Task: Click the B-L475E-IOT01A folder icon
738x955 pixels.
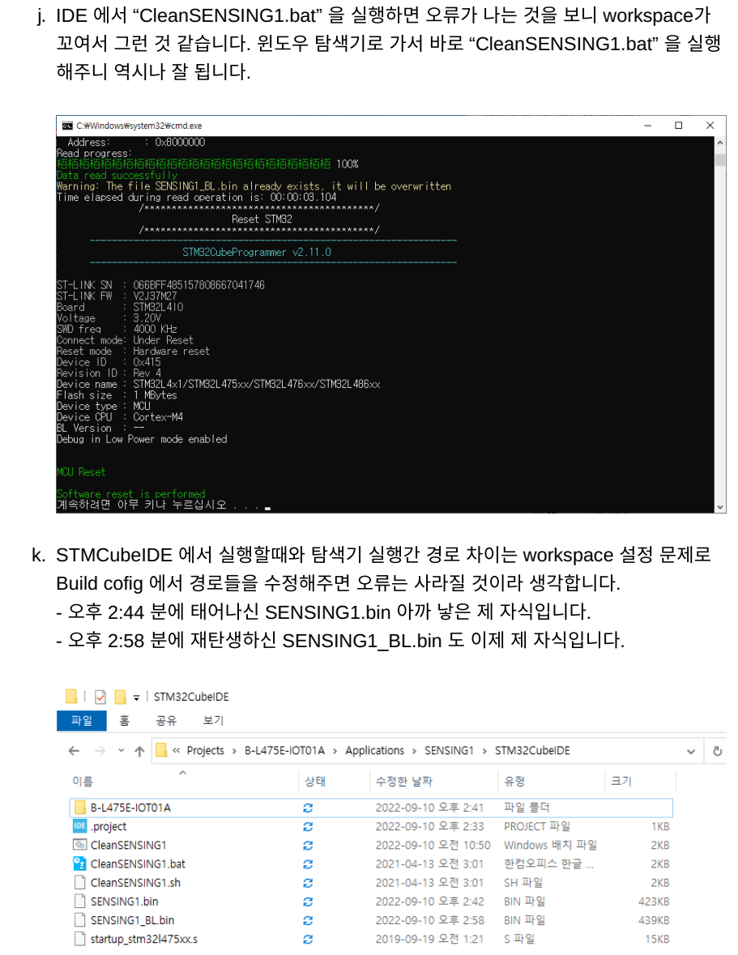Action: tap(79, 808)
